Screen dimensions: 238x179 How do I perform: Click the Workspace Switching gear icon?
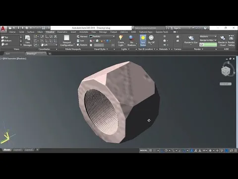point(210,151)
